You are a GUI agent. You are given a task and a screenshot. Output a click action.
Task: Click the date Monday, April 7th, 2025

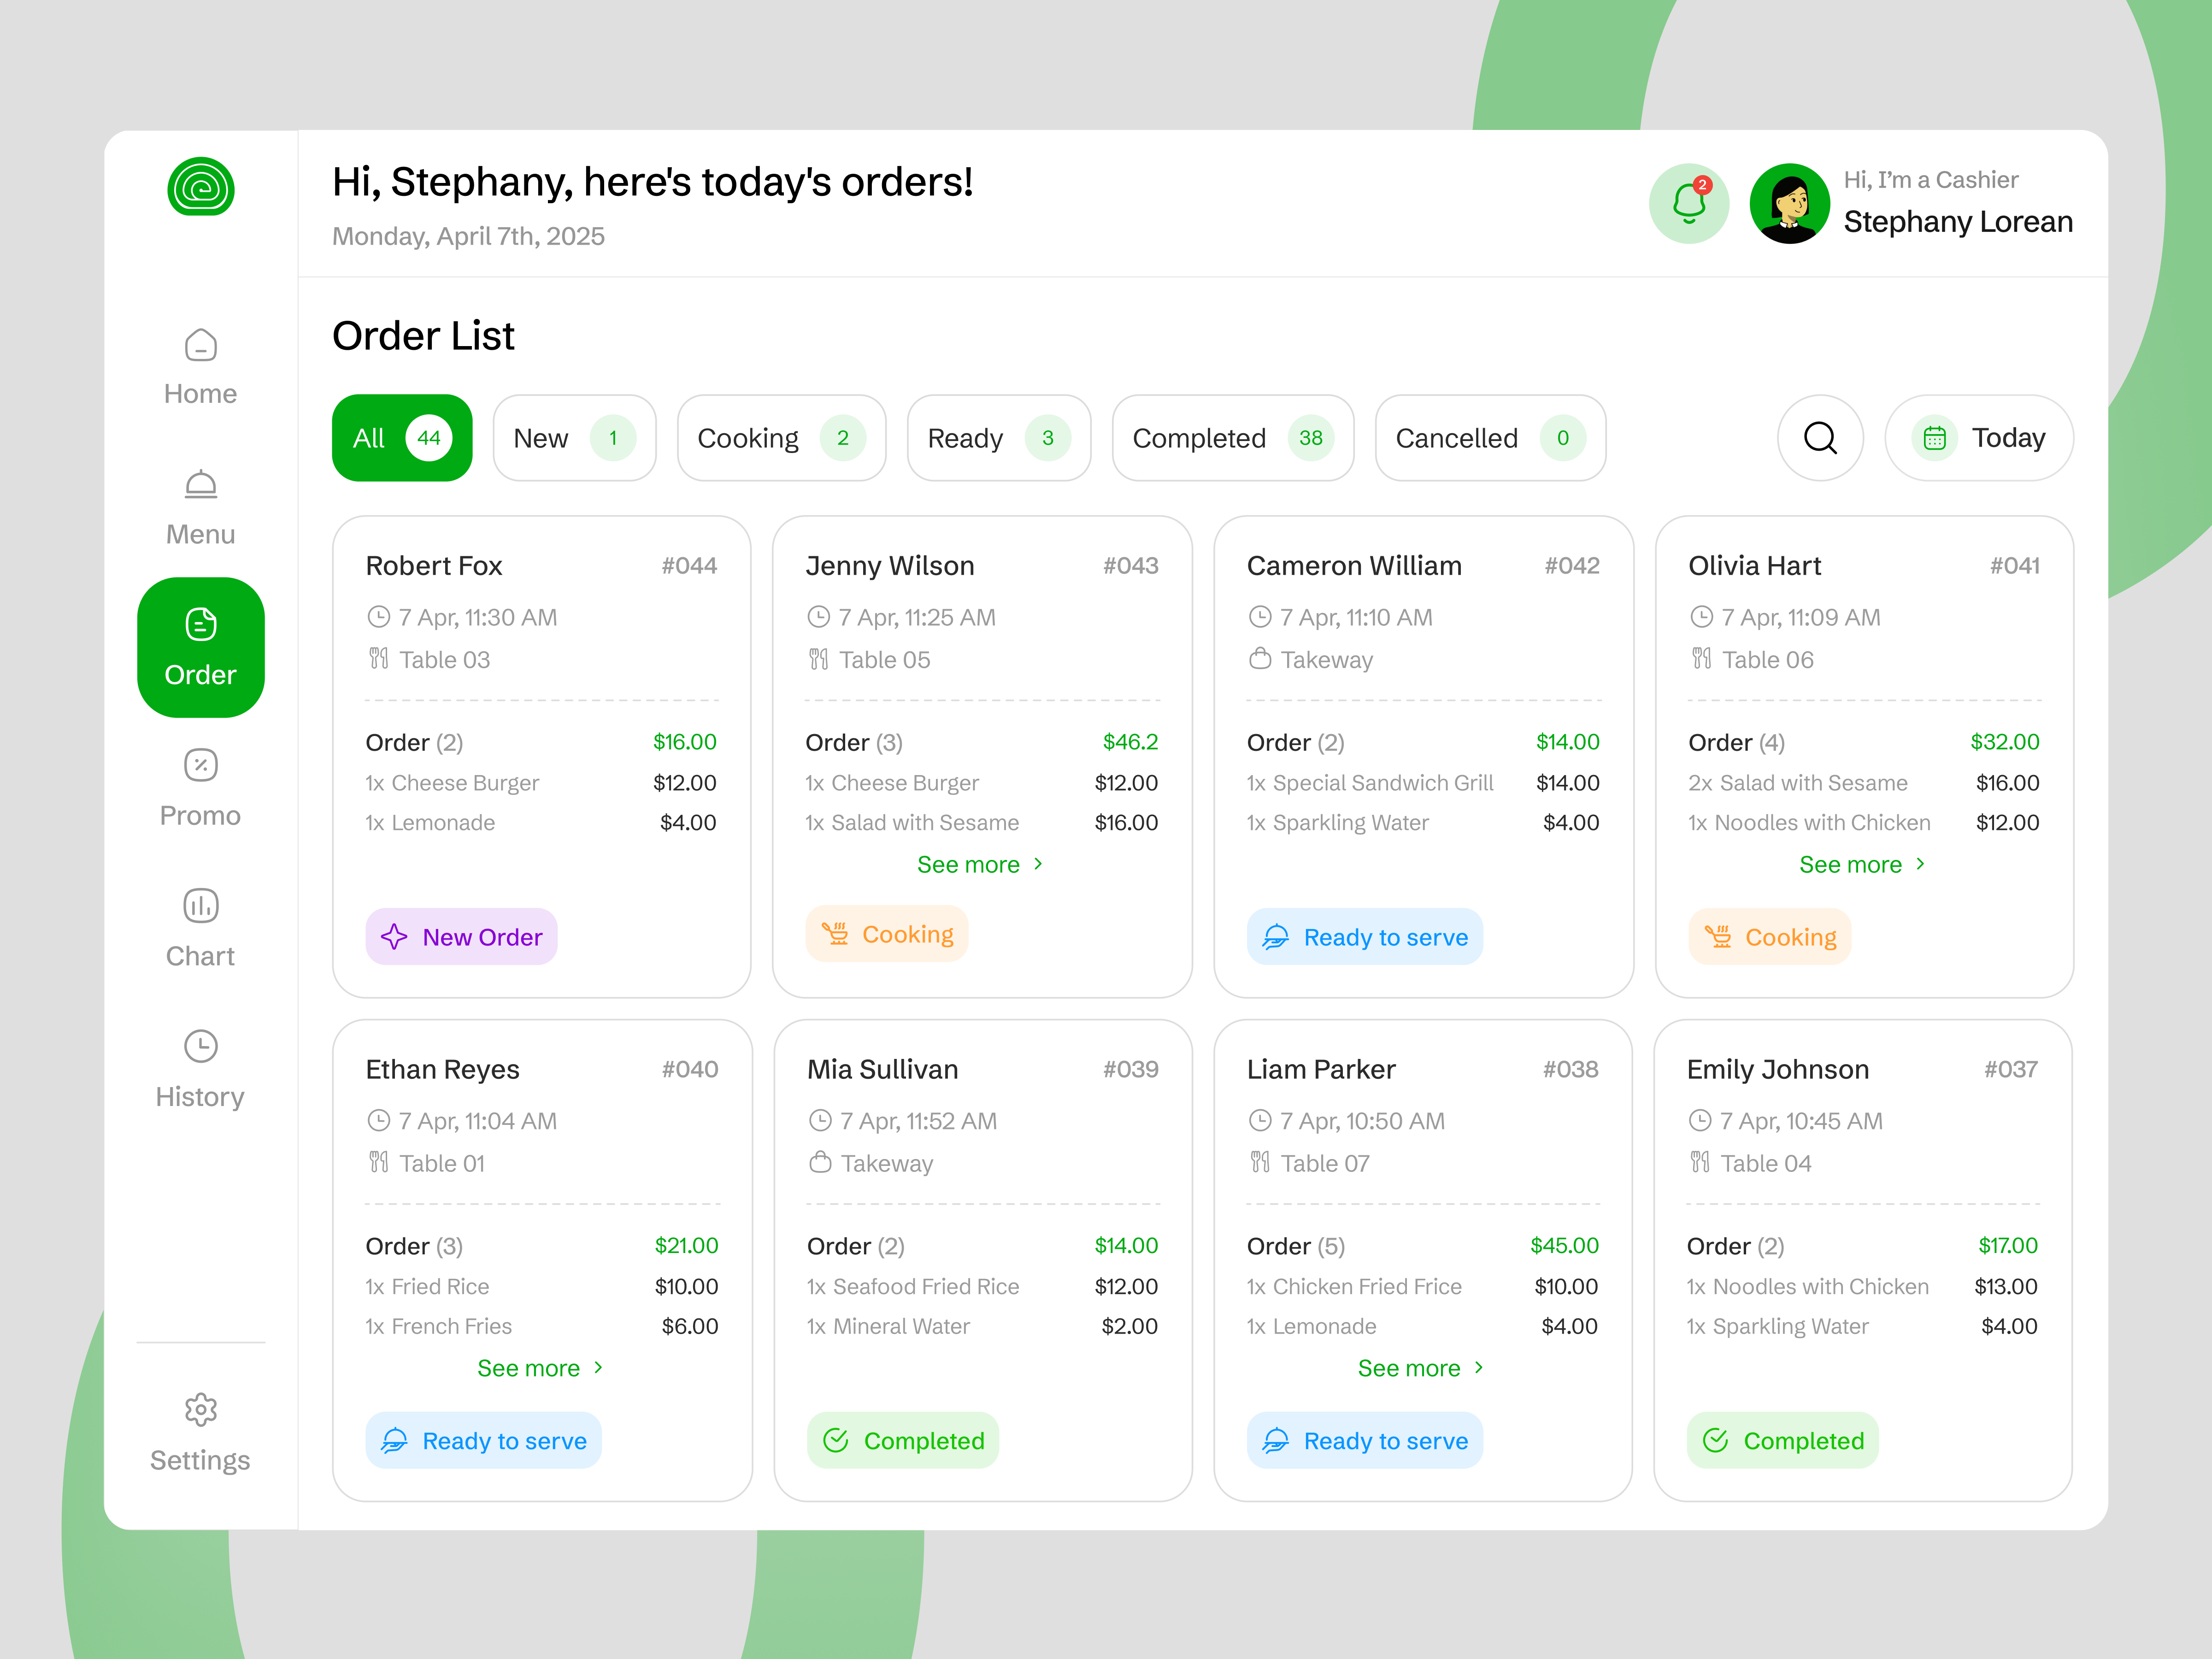[468, 237]
